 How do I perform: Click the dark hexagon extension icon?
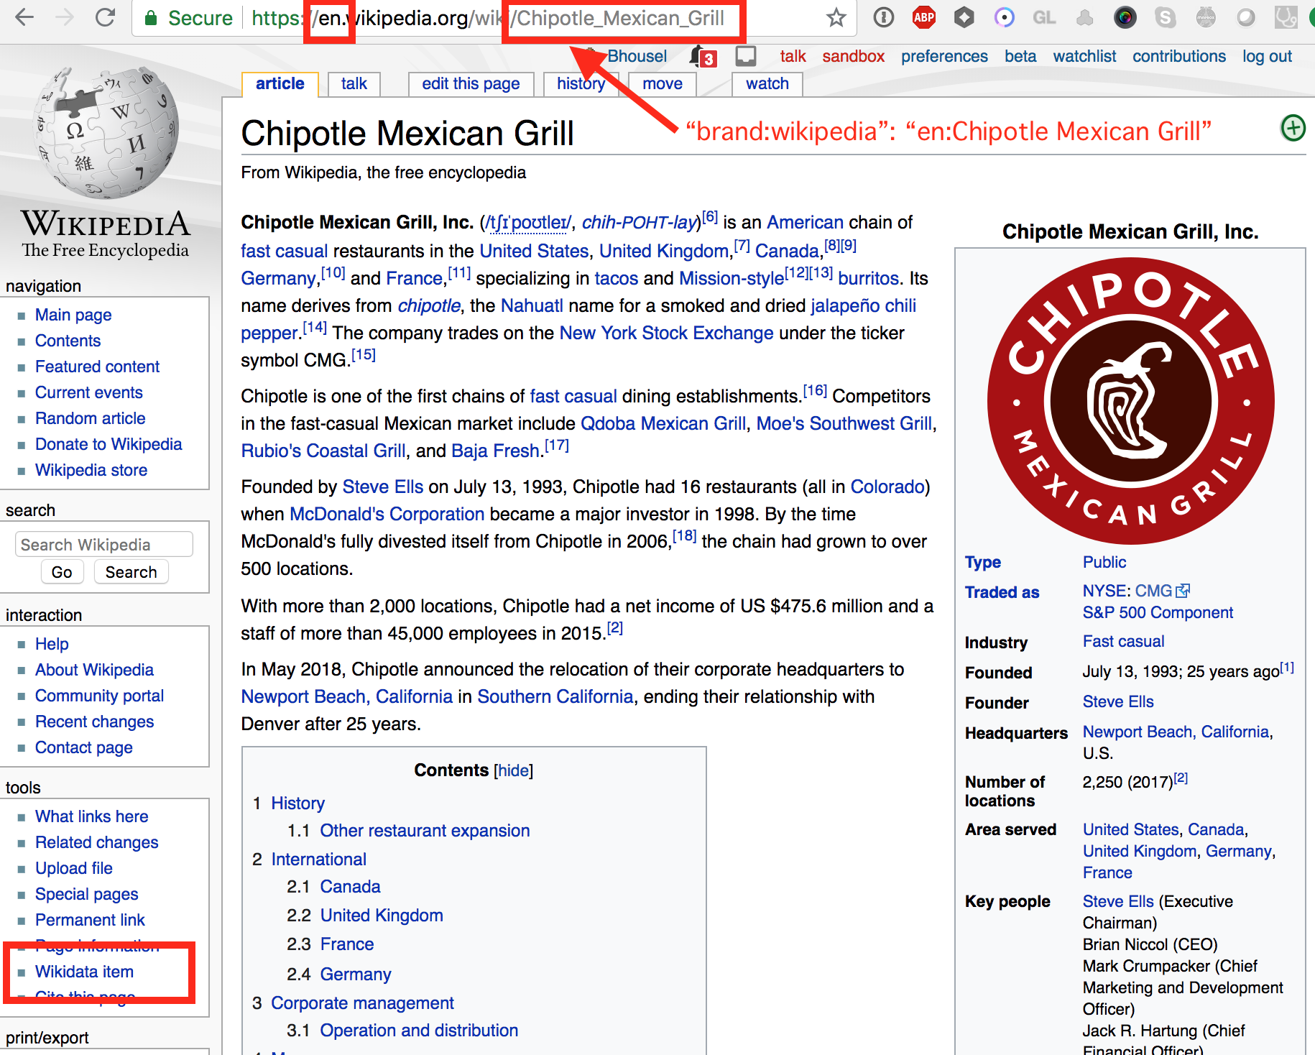(x=964, y=17)
